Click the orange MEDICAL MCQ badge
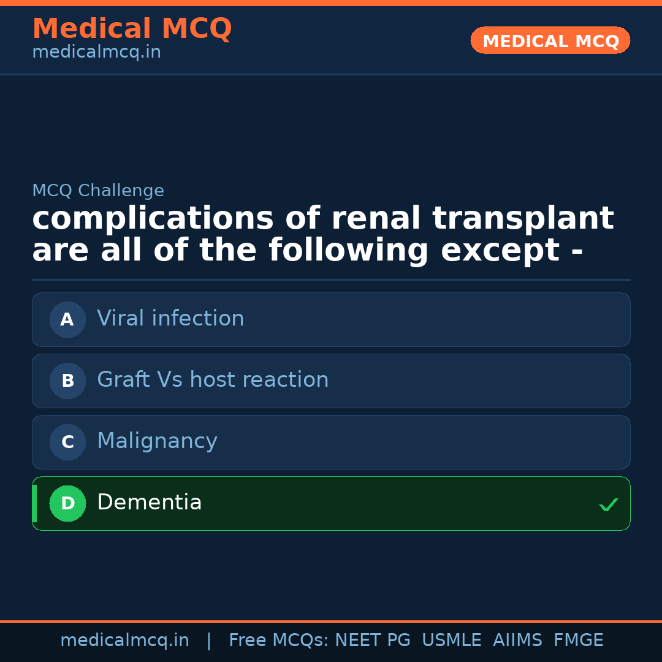 550,41
